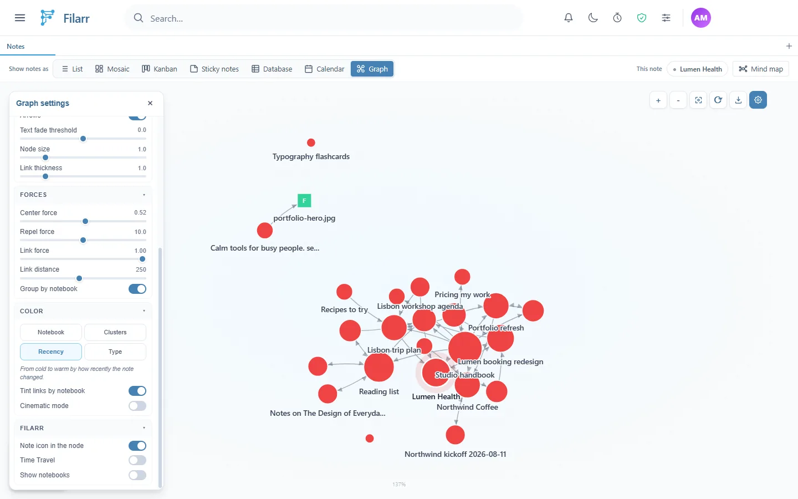Click the Search input field
This screenshot has width=798, height=499.
tap(324, 18)
